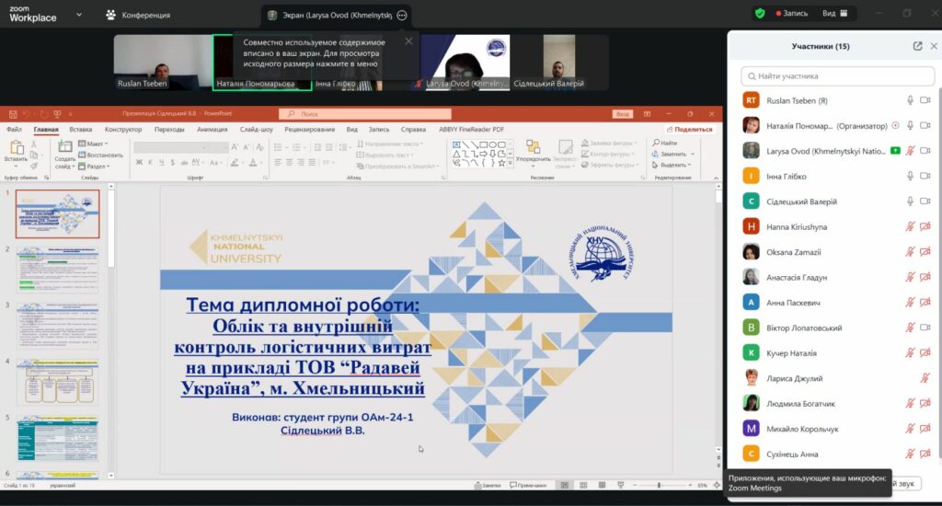Click the green encryption shield icon
942x506 pixels.
(759, 14)
